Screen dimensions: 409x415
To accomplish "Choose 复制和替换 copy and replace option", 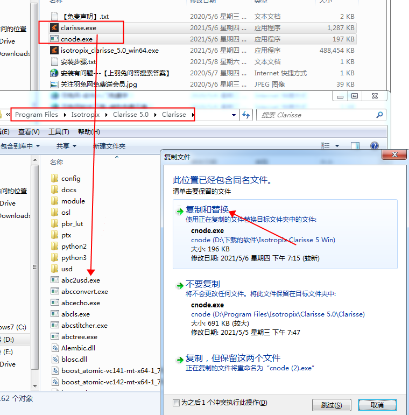I will pyautogui.click(x=207, y=210).
